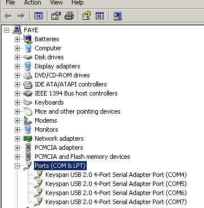Collapse the Ports (COM & LPT) node
The height and width of the screenshot is (208, 204).
tap(17, 166)
